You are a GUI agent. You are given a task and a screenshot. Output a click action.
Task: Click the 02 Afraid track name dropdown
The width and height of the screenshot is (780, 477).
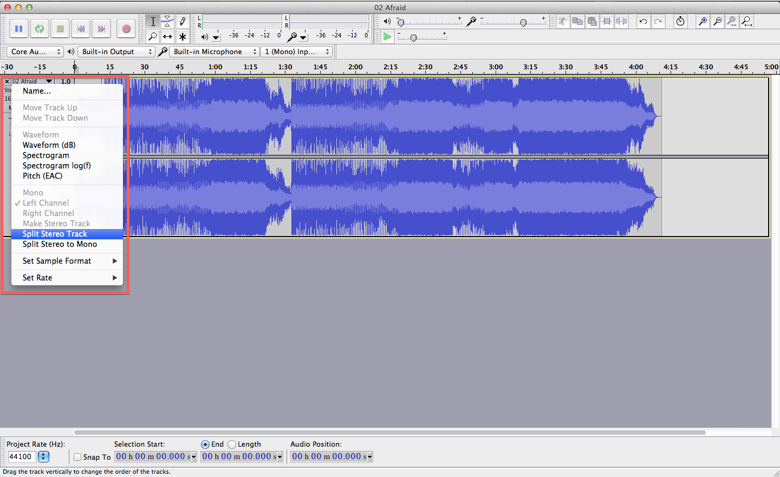32,81
